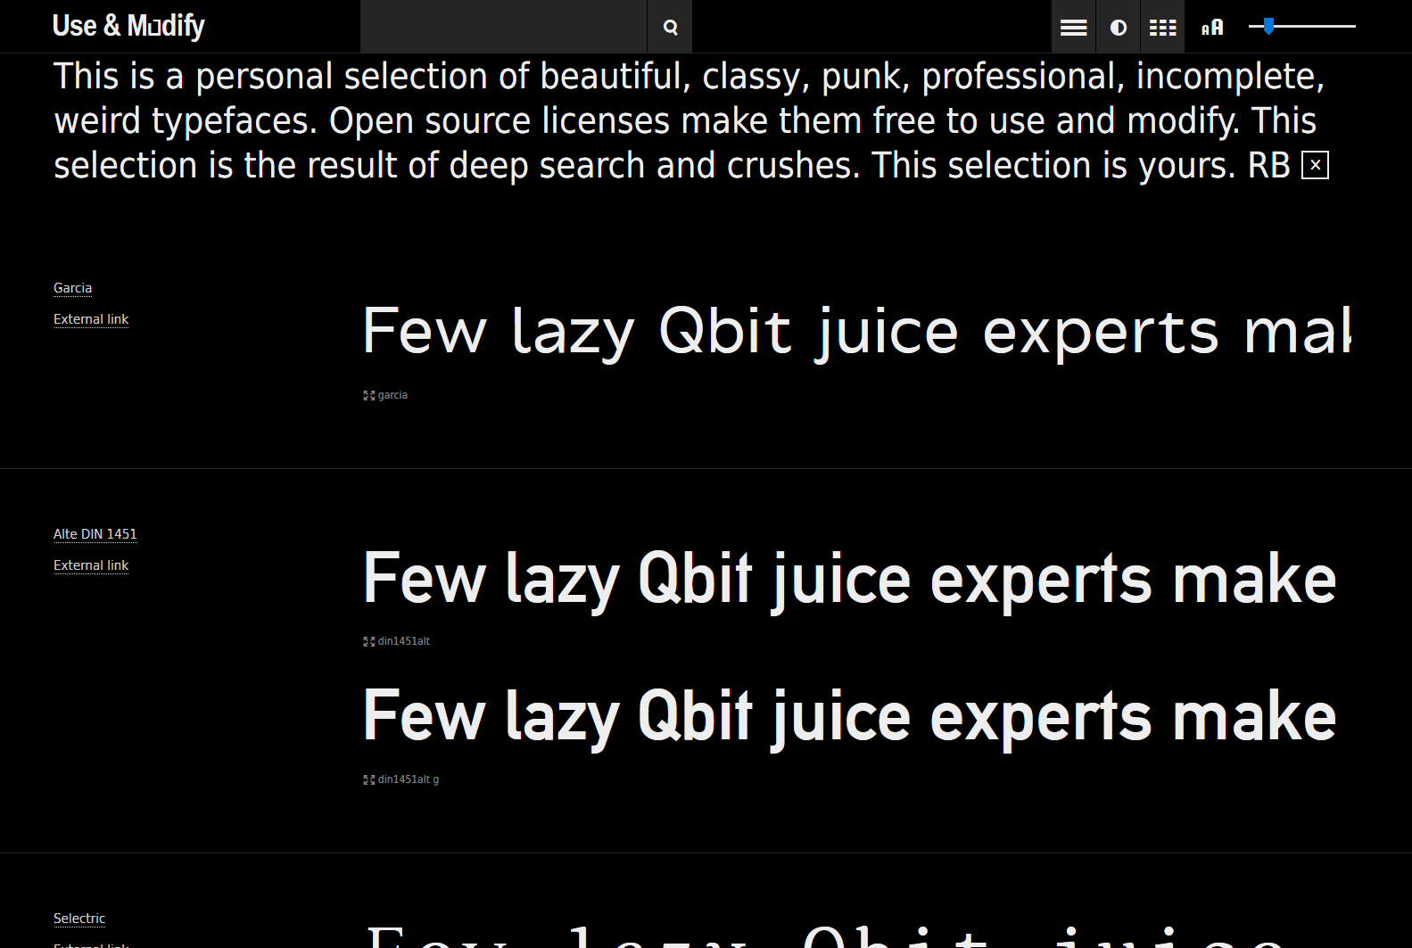Screen dimensions: 1412x948
Task: Switch to list view layout
Action: tap(1073, 28)
